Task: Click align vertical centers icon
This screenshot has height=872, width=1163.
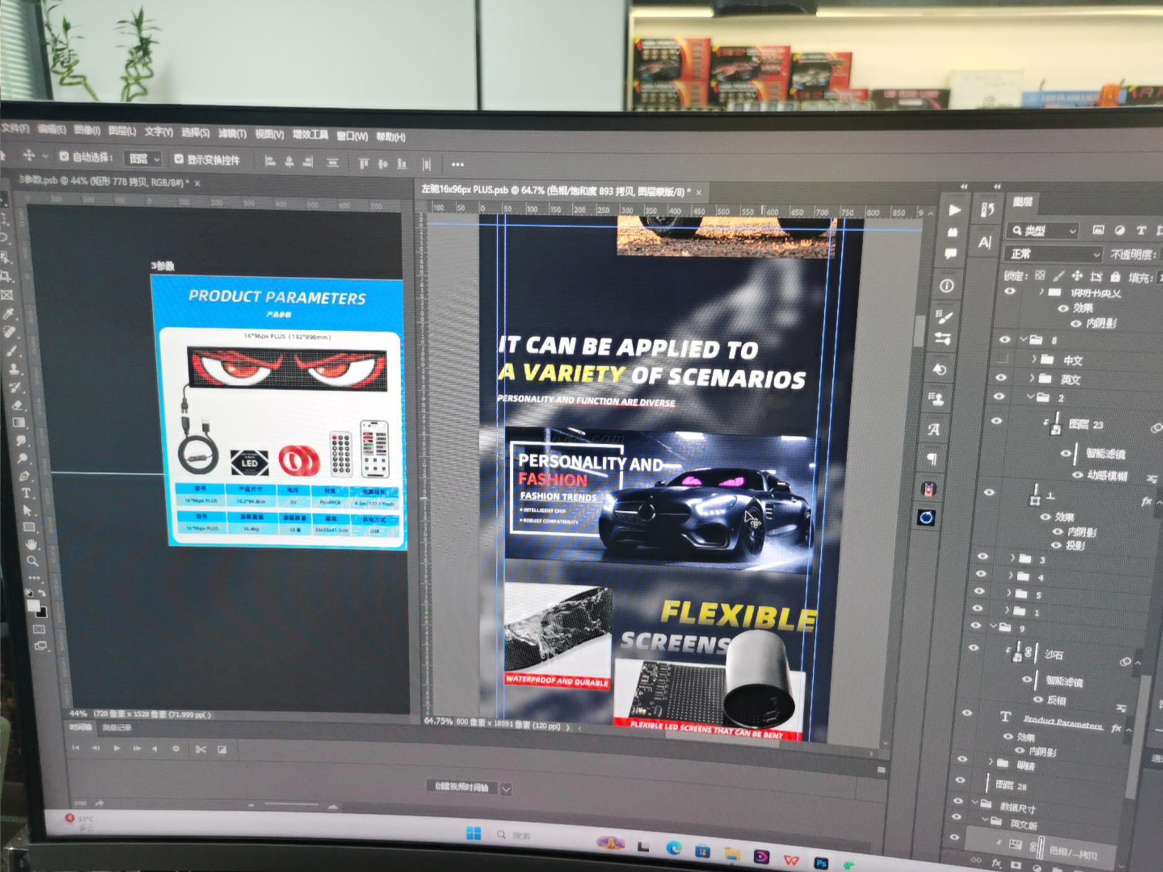Action: [383, 163]
